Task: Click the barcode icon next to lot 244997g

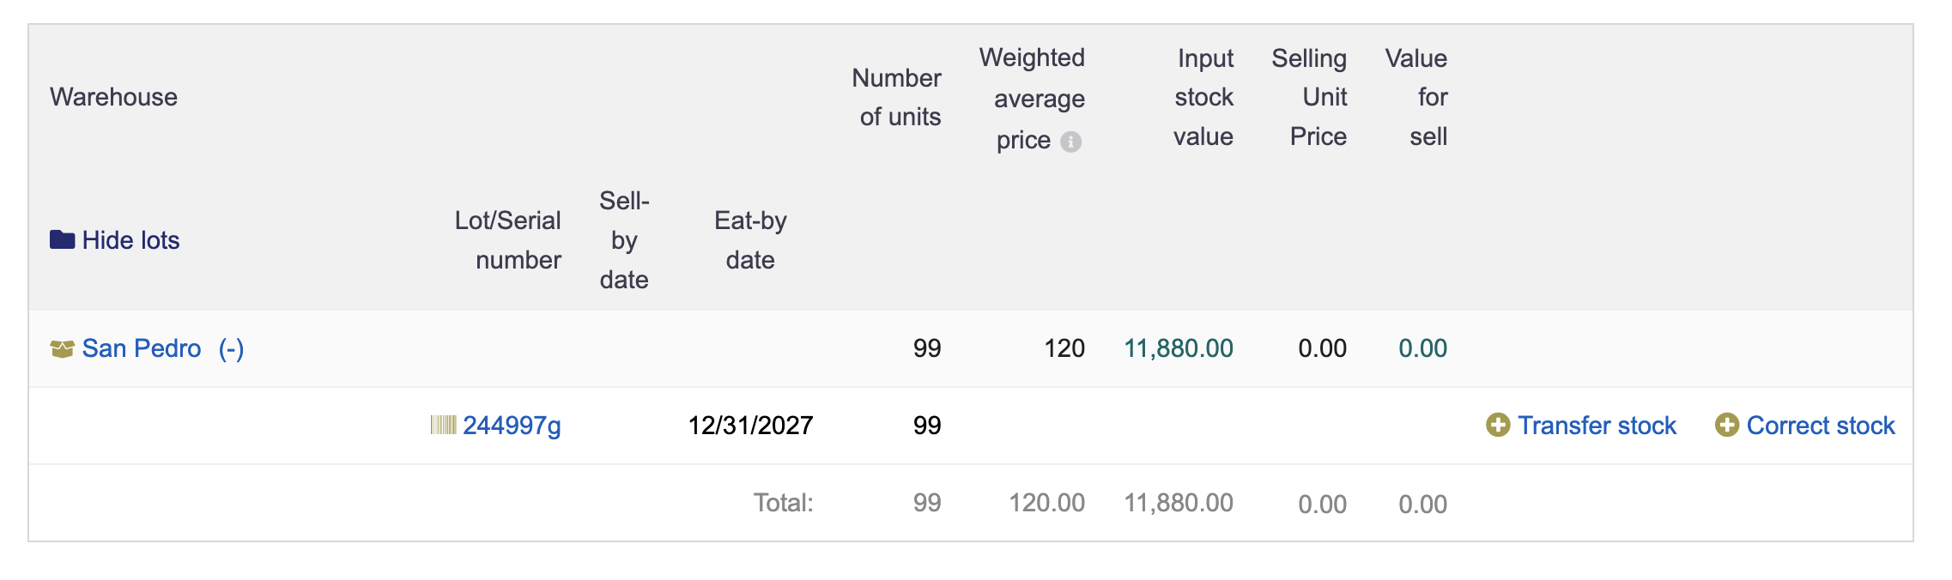Action: pyautogui.click(x=443, y=425)
